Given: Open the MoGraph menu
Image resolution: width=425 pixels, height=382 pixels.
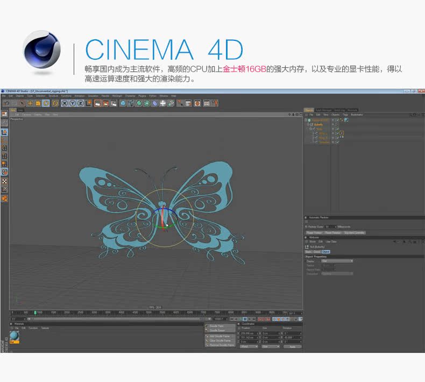Looking at the screenshot, I should point(117,96).
